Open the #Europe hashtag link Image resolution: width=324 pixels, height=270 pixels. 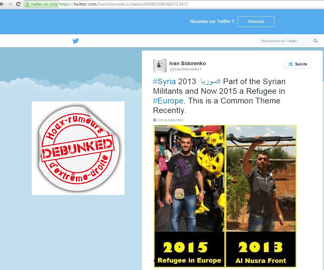[168, 101]
